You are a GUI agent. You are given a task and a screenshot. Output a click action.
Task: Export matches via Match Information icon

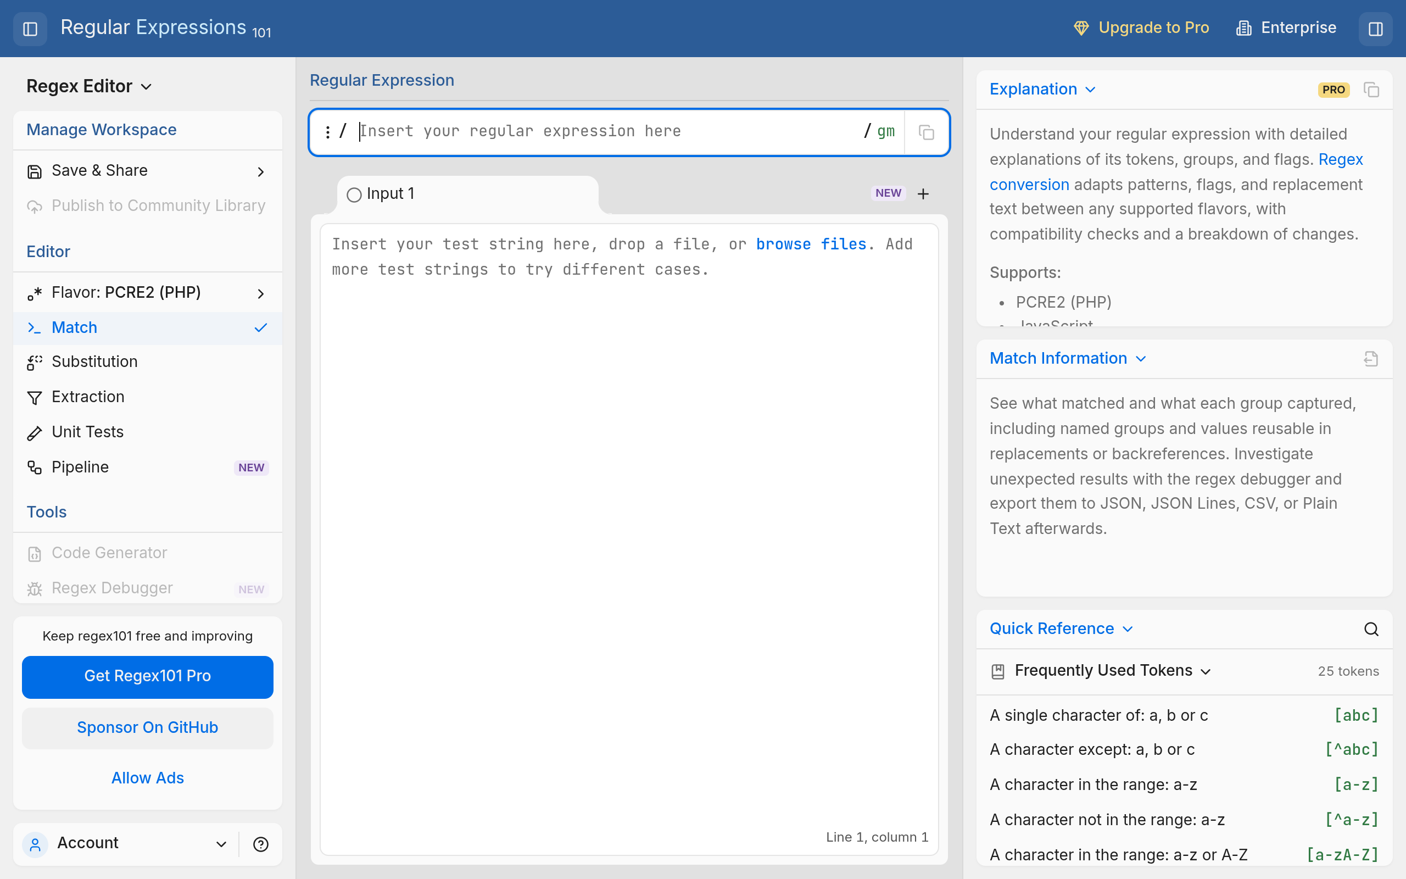(x=1371, y=359)
